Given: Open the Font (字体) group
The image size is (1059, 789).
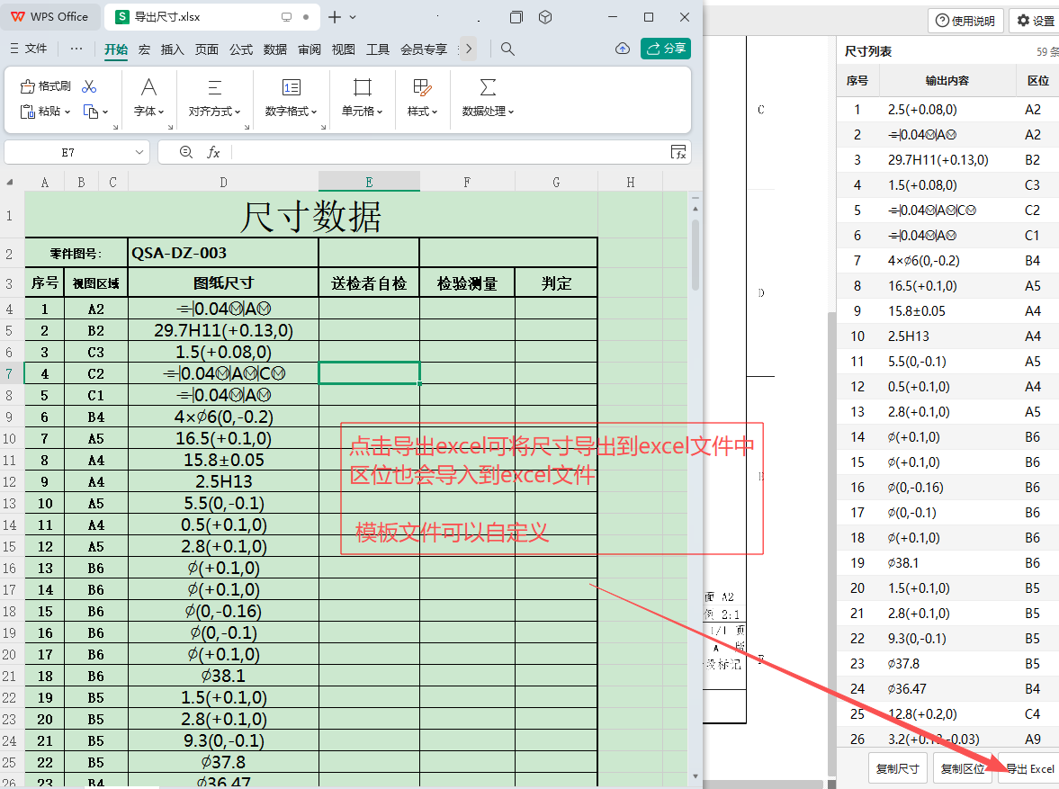Looking at the screenshot, I should pyautogui.click(x=148, y=97).
